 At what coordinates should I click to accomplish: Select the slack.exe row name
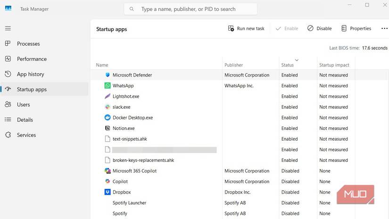tap(121, 107)
